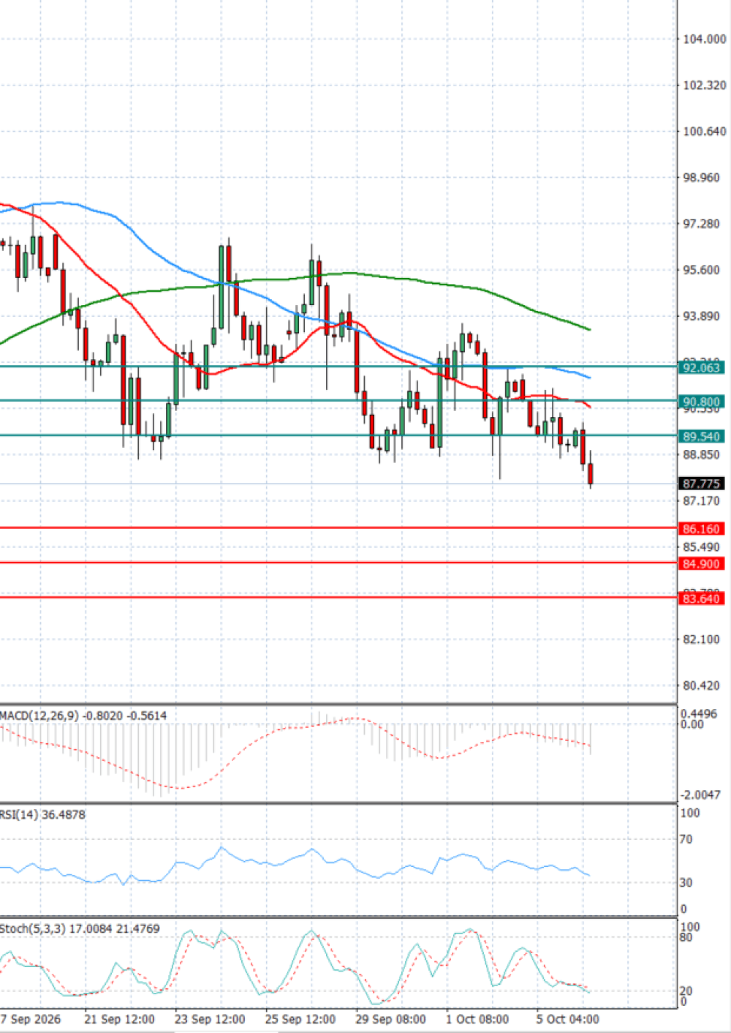Click the Stochastic scale value 80
Viewport: 731px width, 1033px height.
686,937
